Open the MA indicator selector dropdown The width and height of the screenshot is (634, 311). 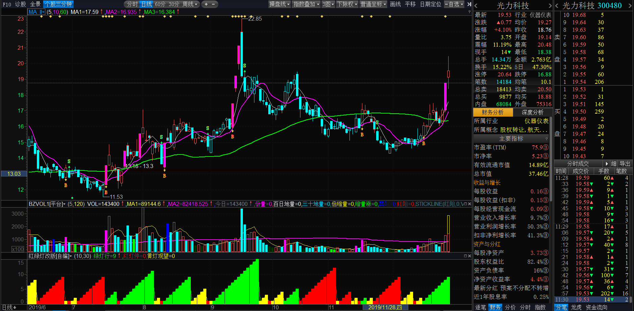click(x=37, y=12)
